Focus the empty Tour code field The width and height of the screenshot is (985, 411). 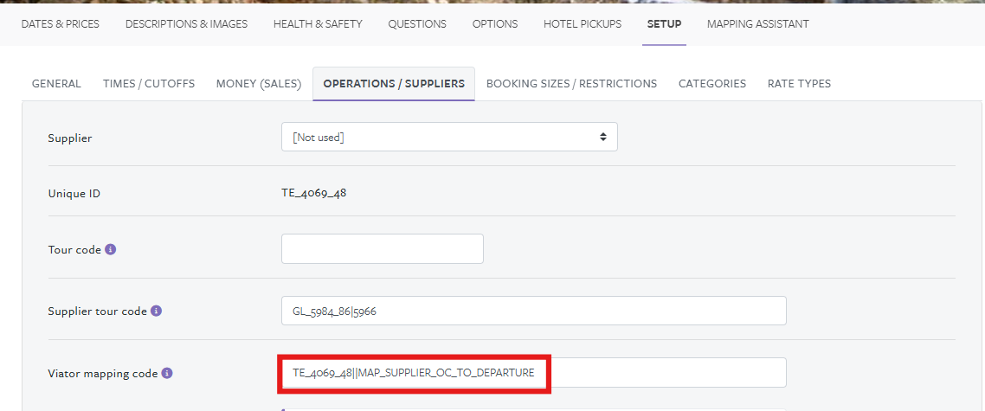pos(382,249)
